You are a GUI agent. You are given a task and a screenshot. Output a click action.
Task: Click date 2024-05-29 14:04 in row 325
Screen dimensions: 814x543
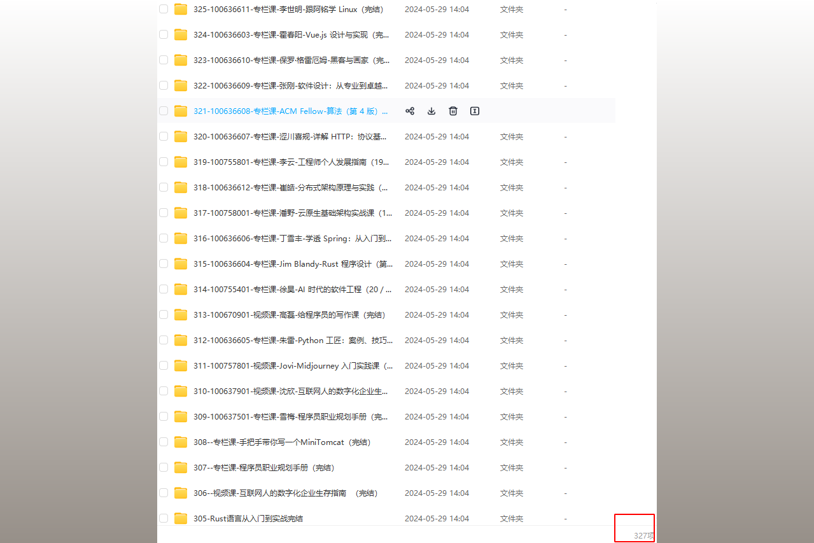pos(437,9)
